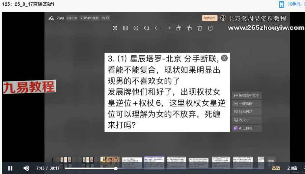
Task: Click the fit-to-window icon in viewer toolbar
Action: (126, 28)
